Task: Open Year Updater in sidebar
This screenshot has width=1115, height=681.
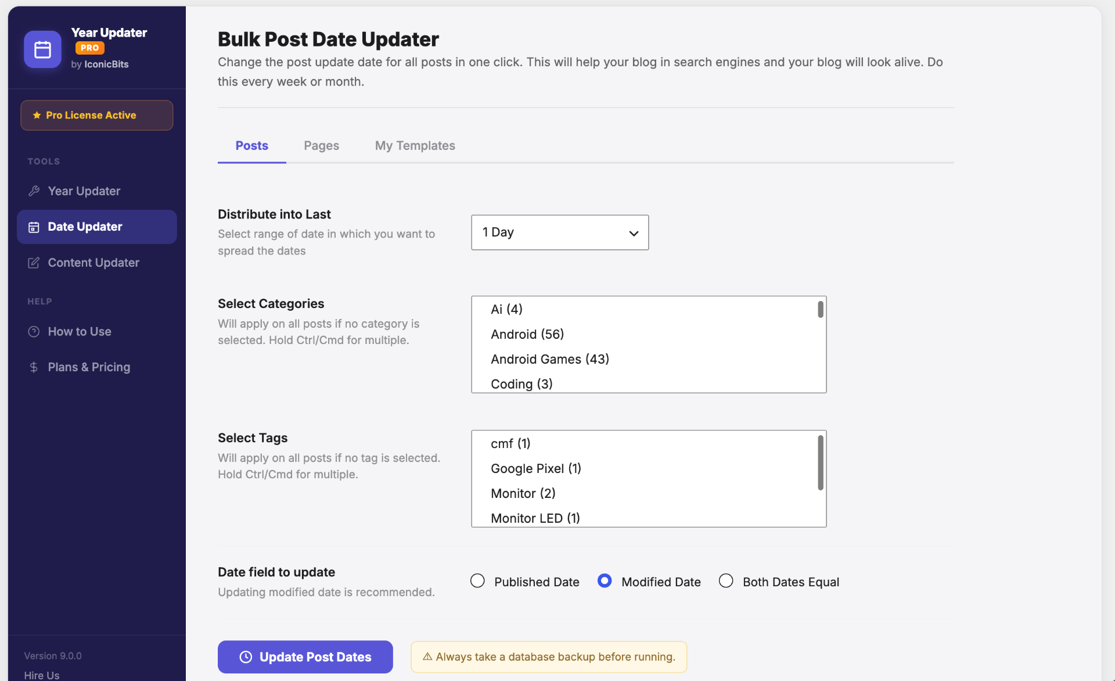Action: pyautogui.click(x=96, y=191)
